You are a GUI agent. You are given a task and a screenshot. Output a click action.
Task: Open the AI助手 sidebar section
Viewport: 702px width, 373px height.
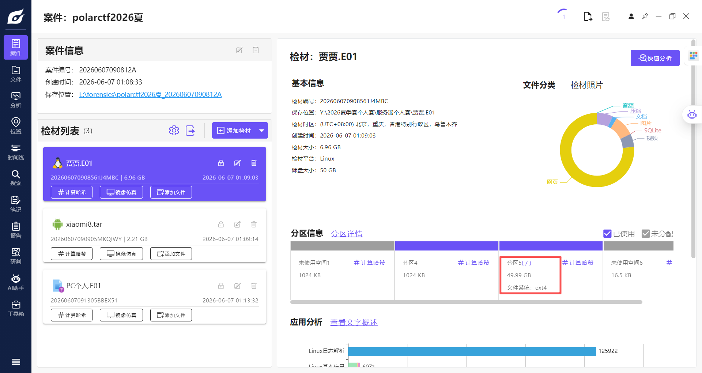16,282
